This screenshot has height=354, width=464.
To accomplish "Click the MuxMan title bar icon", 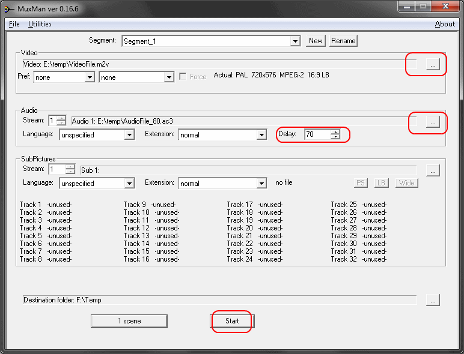I will point(9,9).
